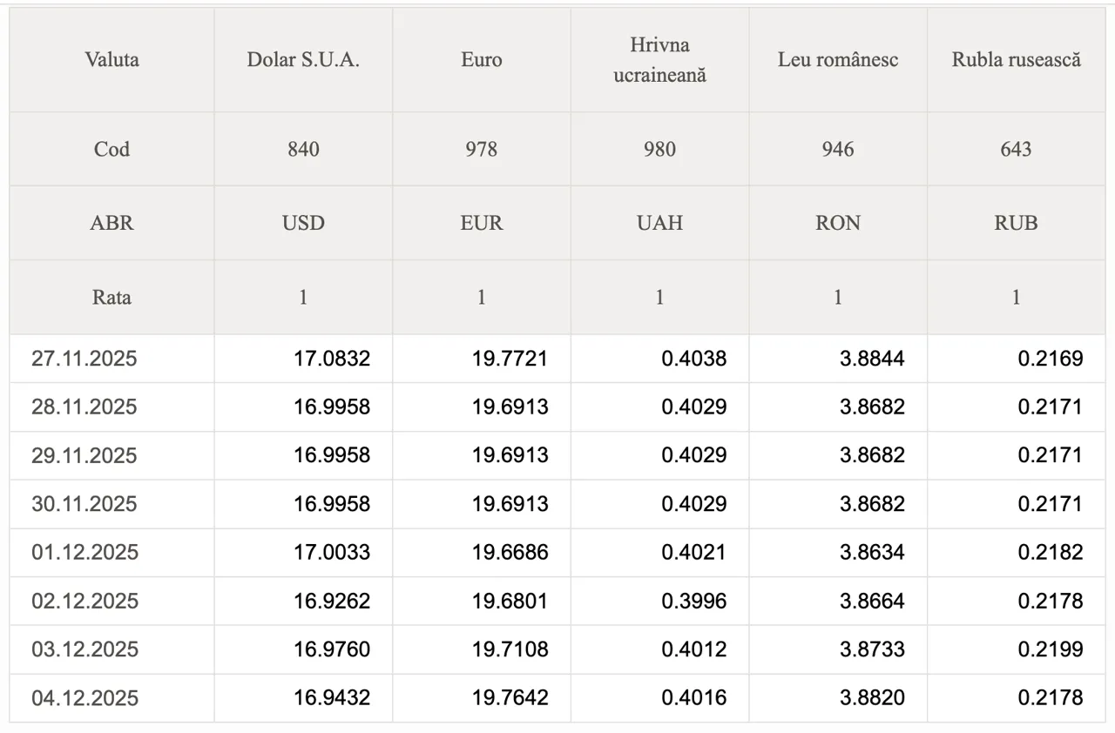The height and width of the screenshot is (733, 1115).
Task: Click Romanian leu rate 3.8733
Action: [872, 649]
